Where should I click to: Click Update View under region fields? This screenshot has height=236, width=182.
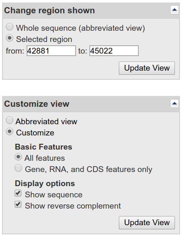(x=147, y=68)
